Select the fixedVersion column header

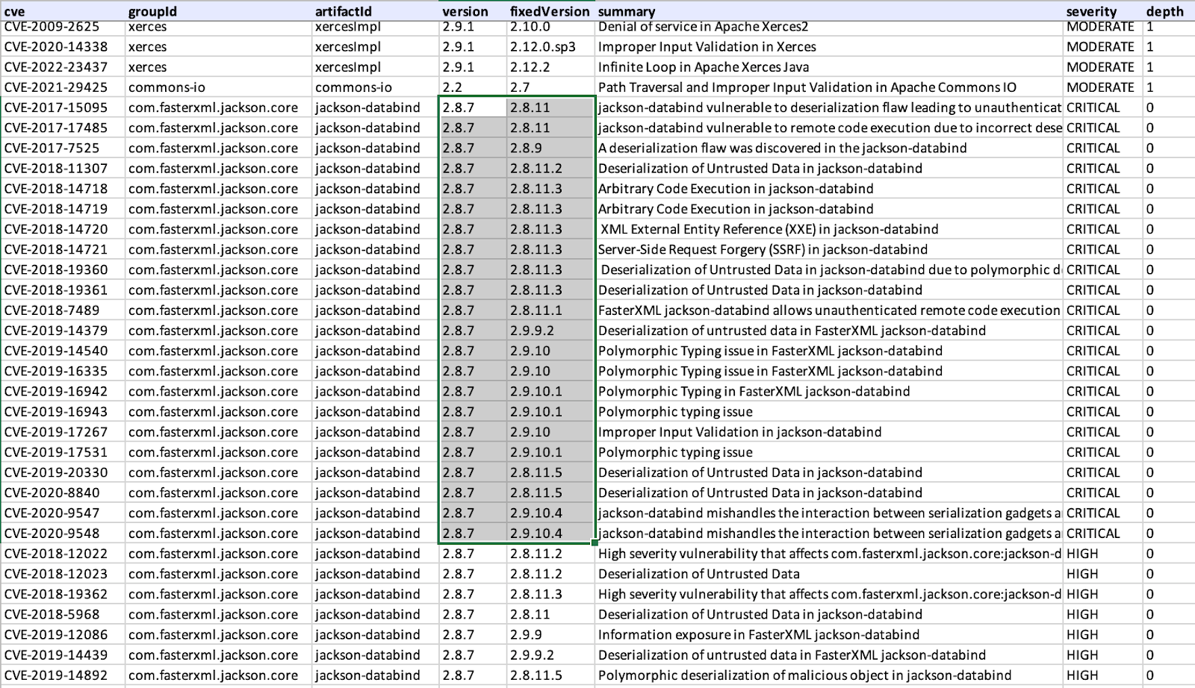[x=550, y=11]
